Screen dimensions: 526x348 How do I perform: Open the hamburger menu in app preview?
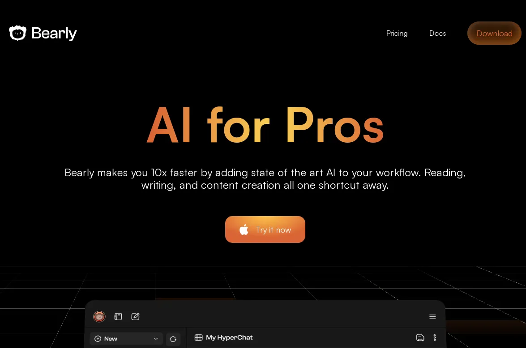(x=432, y=317)
